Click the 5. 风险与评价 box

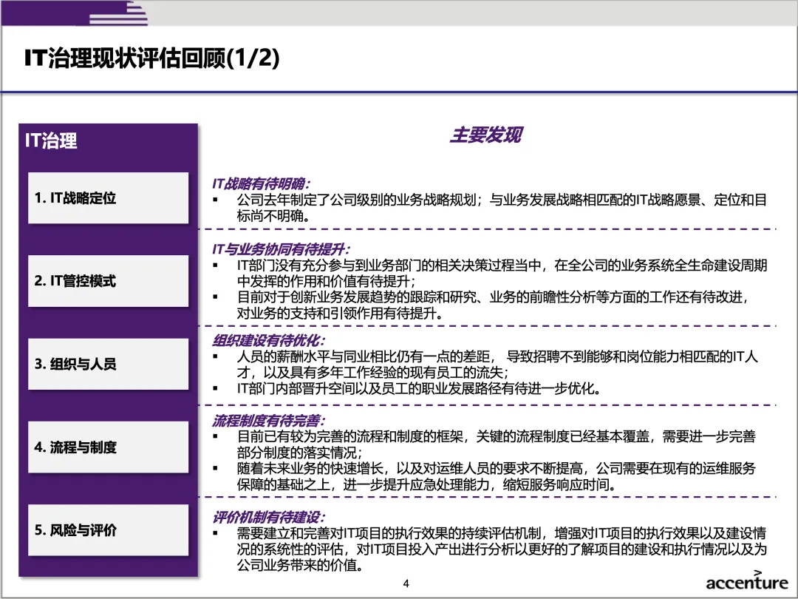coord(108,529)
